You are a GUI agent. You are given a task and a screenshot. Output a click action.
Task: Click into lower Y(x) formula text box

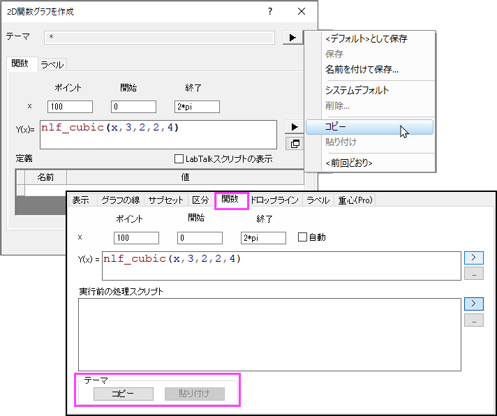tap(281, 266)
